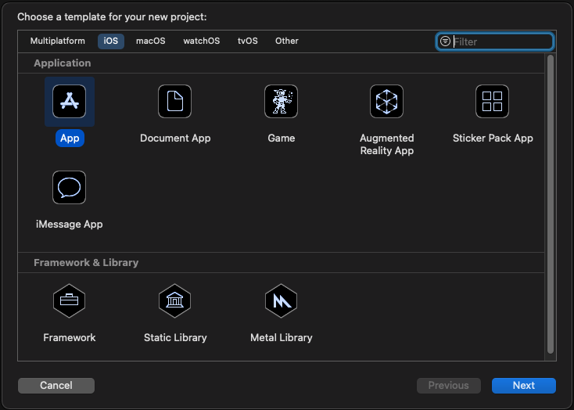This screenshot has width=574, height=410.
Task: Open the macOS tab
Action: (x=150, y=41)
